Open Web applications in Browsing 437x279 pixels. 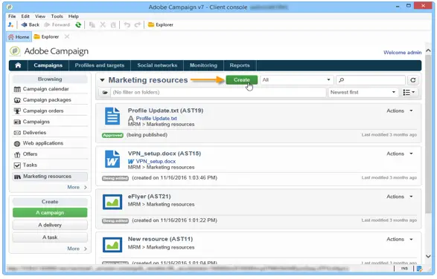coord(50,143)
